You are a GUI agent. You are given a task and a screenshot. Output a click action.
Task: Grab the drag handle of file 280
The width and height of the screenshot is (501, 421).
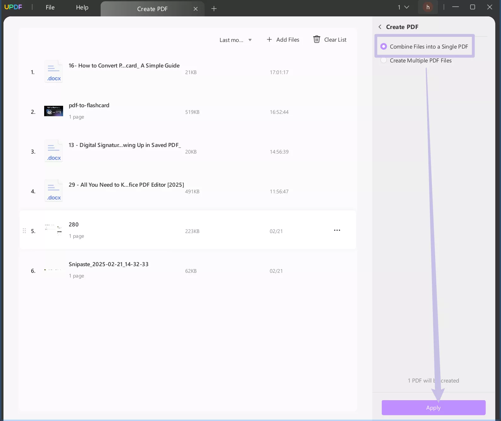(24, 231)
